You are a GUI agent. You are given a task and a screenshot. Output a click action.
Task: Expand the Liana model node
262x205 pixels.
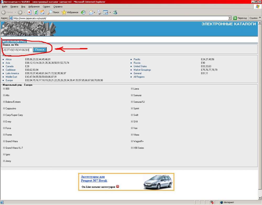point(132,89)
